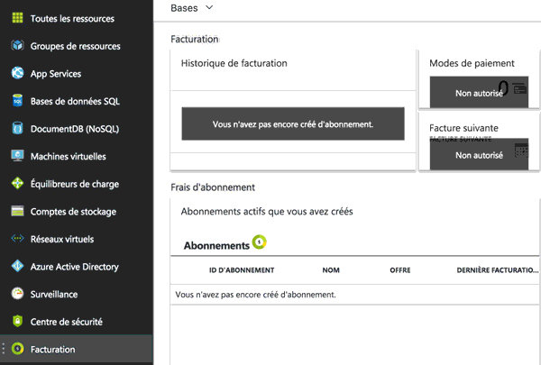Screen dimensions: 541x365
Task: Open the Historique de facturation tile title
Action: point(234,63)
